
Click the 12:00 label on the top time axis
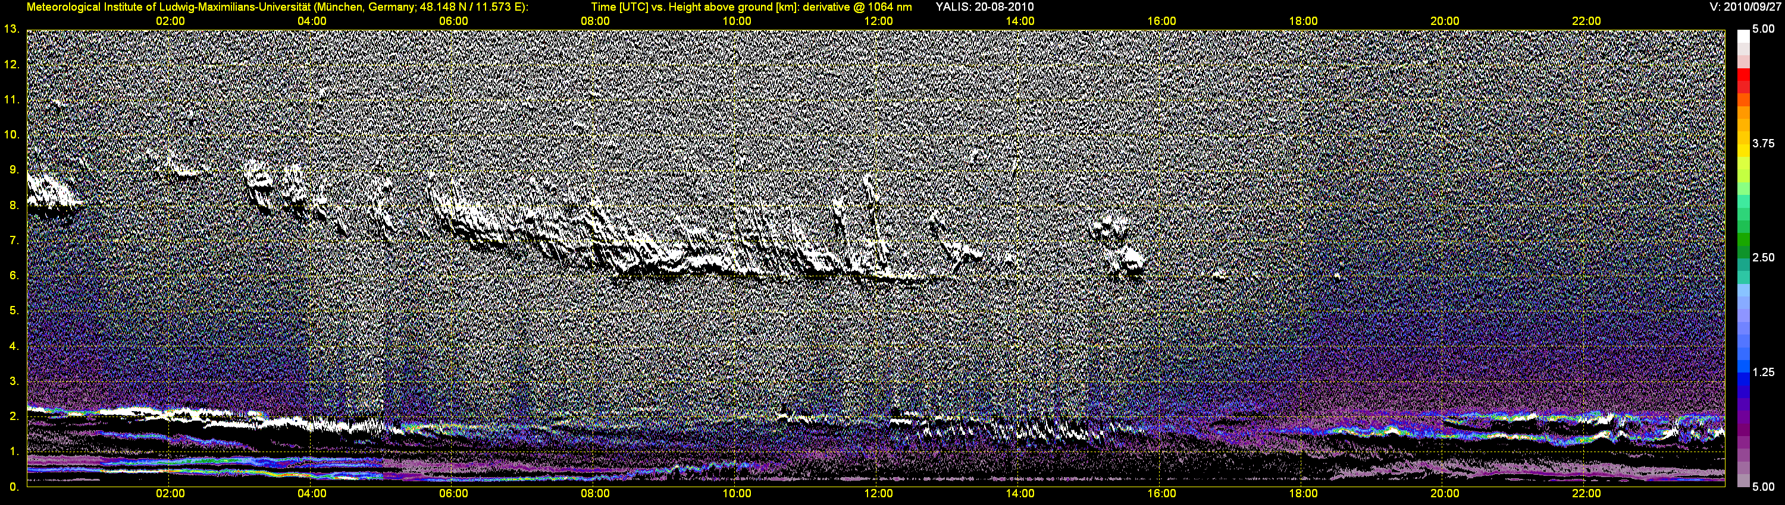[x=878, y=21]
